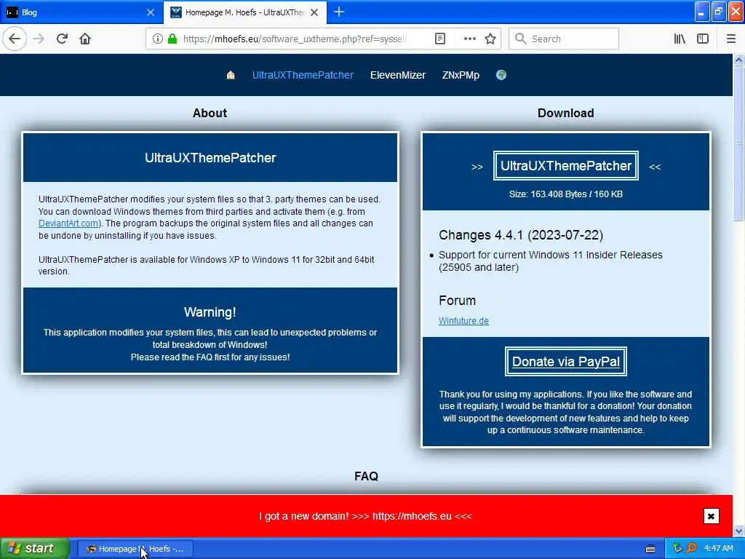
Task: Show site information icon in address bar
Action: pyautogui.click(x=157, y=39)
